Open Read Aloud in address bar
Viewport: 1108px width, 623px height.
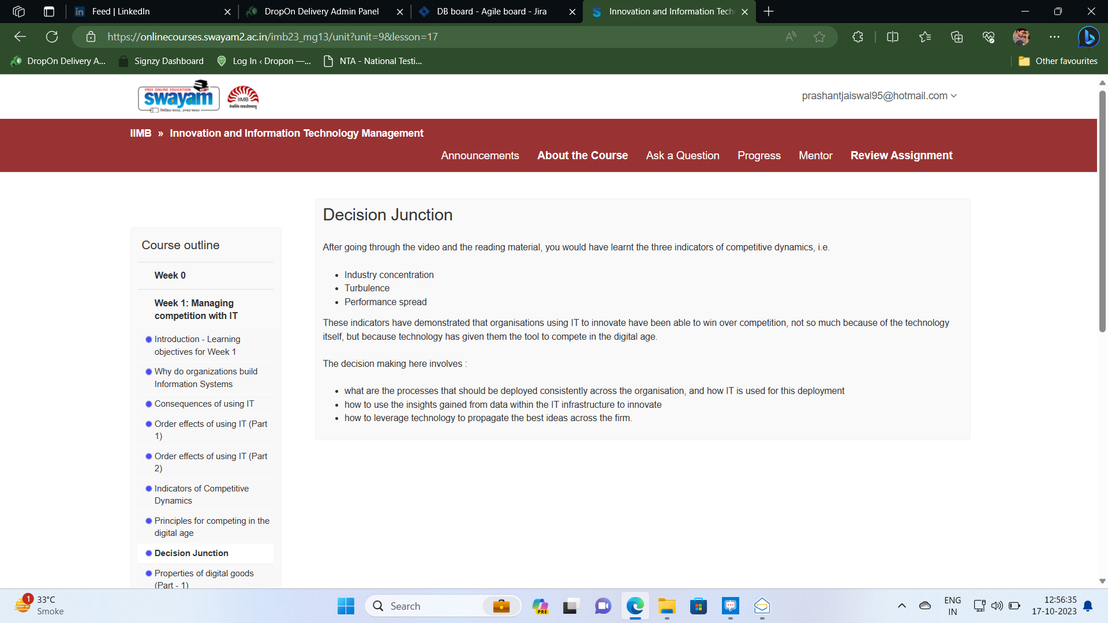pos(791,37)
